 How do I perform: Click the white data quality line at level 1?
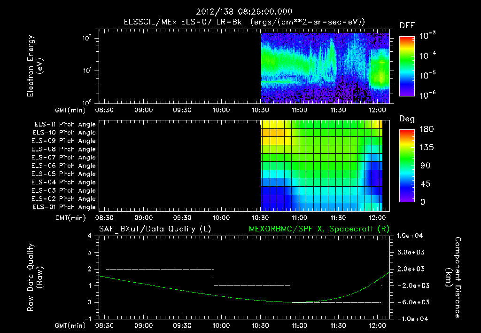click(252, 285)
